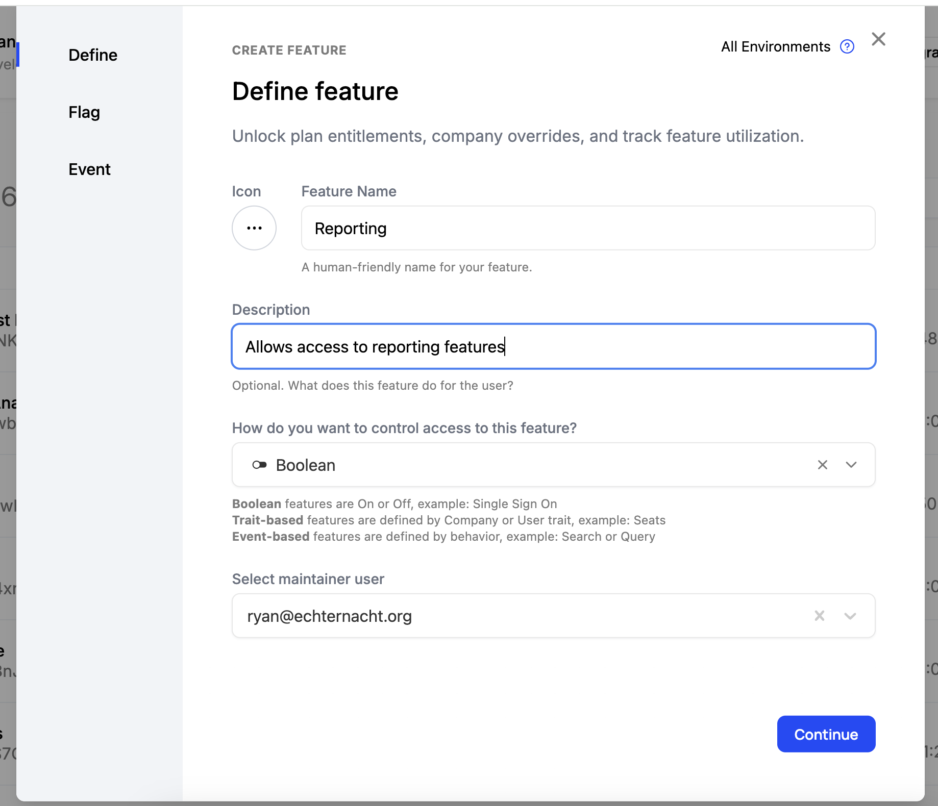Switch to the Flag step
The height and width of the screenshot is (806, 938).
point(84,112)
